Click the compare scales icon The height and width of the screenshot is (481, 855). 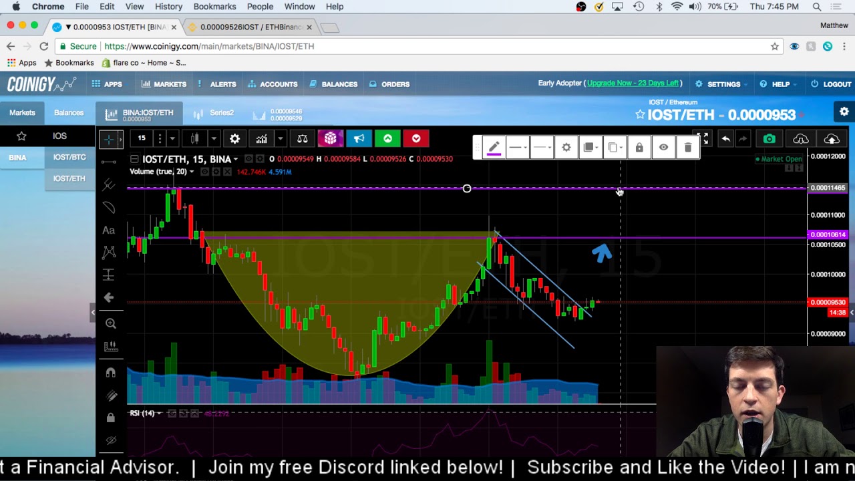(302, 138)
